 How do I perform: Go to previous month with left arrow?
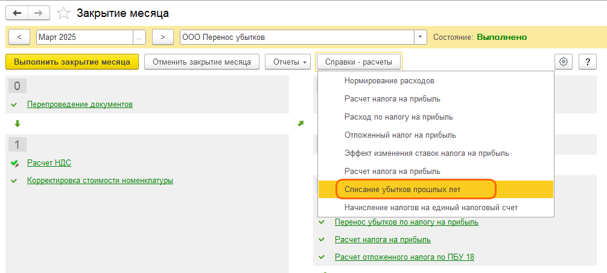point(19,37)
